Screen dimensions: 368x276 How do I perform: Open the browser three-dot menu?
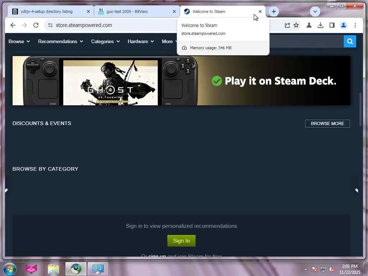[355, 25]
